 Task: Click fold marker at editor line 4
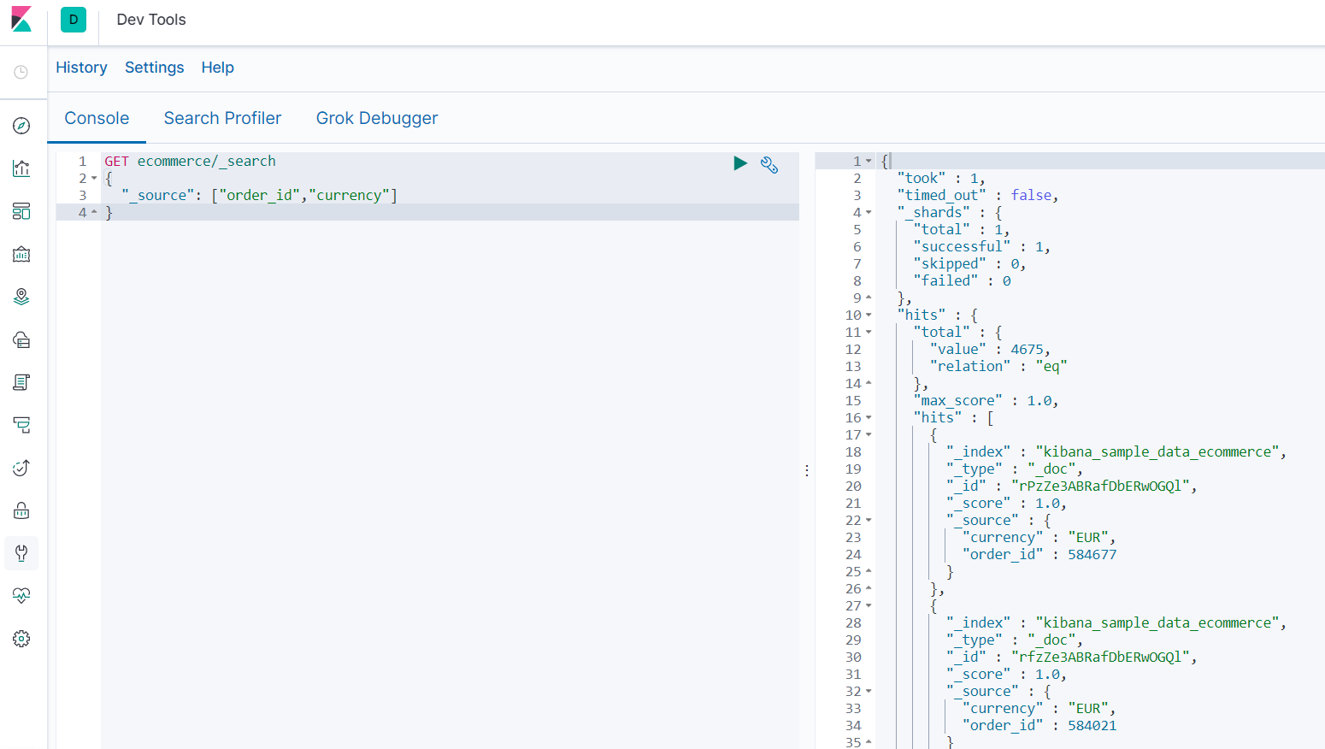(94, 212)
